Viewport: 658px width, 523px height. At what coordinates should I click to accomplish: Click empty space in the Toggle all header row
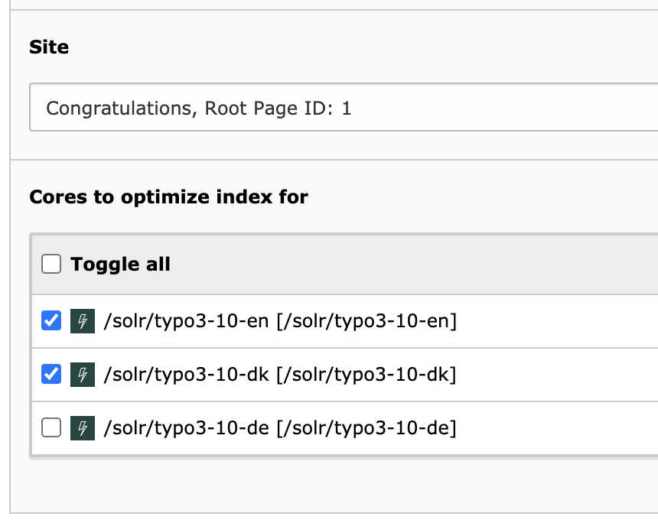[x=421, y=265]
